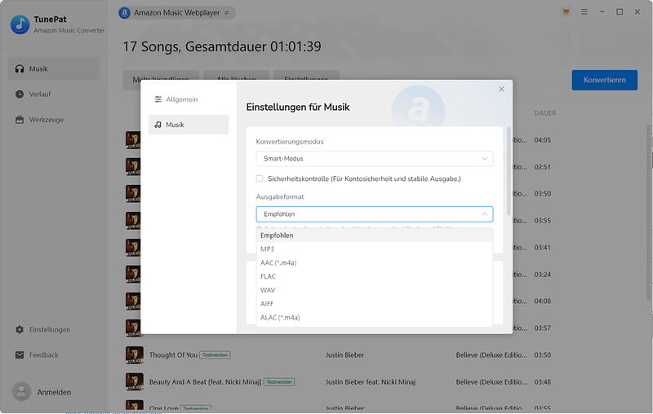653x414 pixels.
Task: Click the 02:51 duration value
Action: point(543,167)
